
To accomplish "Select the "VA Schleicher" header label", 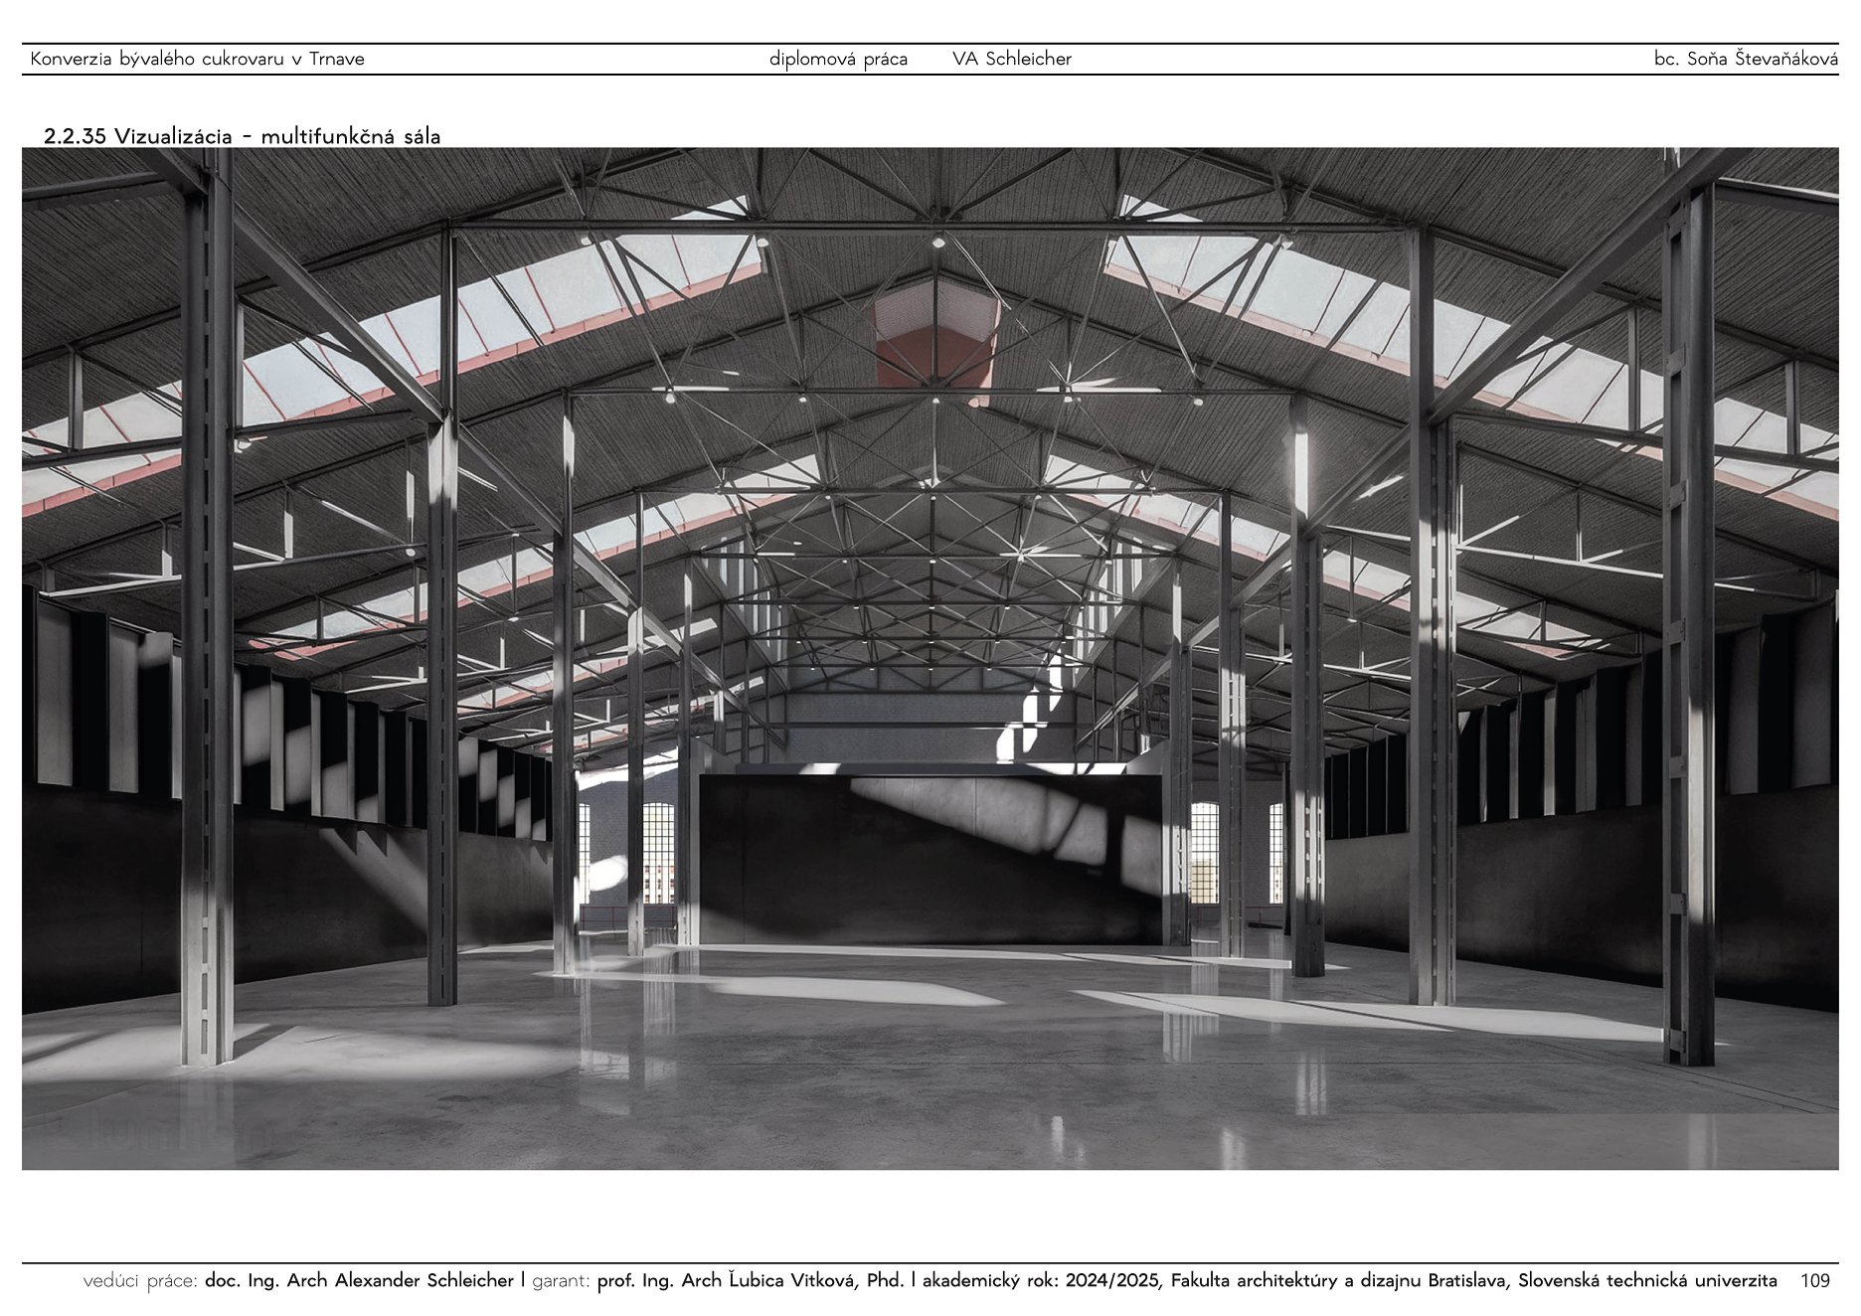I will pyautogui.click(x=1011, y=59).
